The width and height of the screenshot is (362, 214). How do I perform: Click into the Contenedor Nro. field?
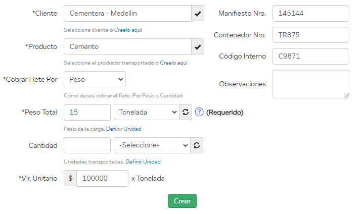(x=310, y=35)
